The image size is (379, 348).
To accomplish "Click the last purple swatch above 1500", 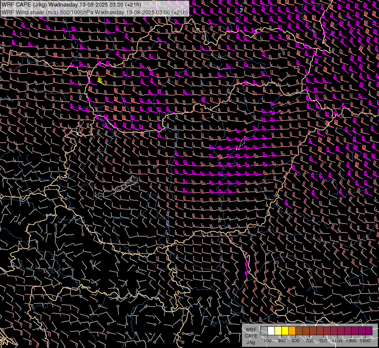I will pyautogui.click(x=369, y=331).
